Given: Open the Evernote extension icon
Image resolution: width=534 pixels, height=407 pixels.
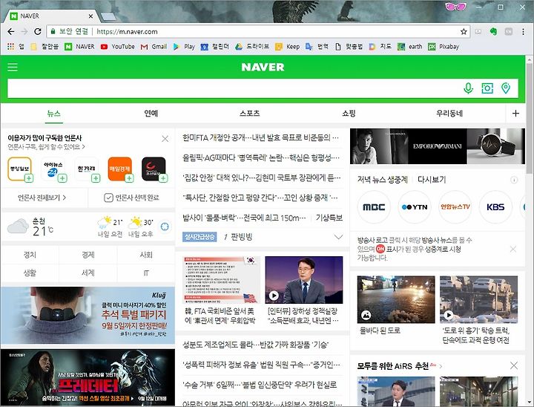Looking at the screenshot, I should point(493,32).
